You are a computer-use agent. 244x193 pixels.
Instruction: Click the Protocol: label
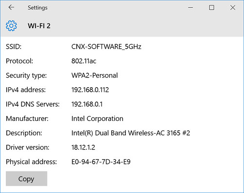coord(20,61)
